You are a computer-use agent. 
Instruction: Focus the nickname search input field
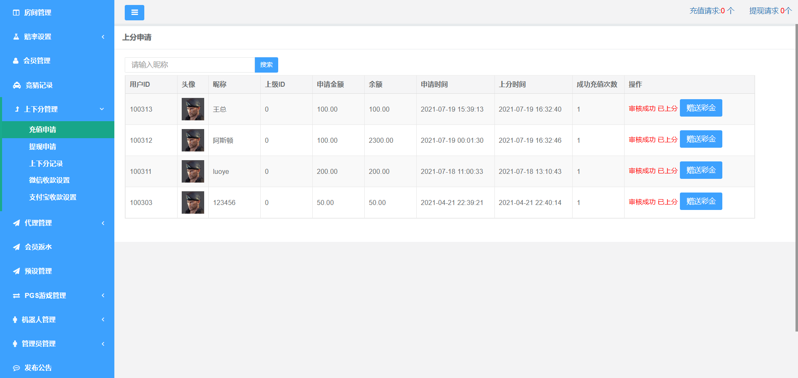(x=190, y=65)
